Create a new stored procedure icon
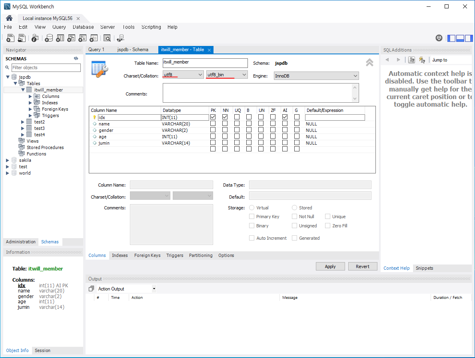The height and width of the screenshot is (358, 475). coord(82,38)
